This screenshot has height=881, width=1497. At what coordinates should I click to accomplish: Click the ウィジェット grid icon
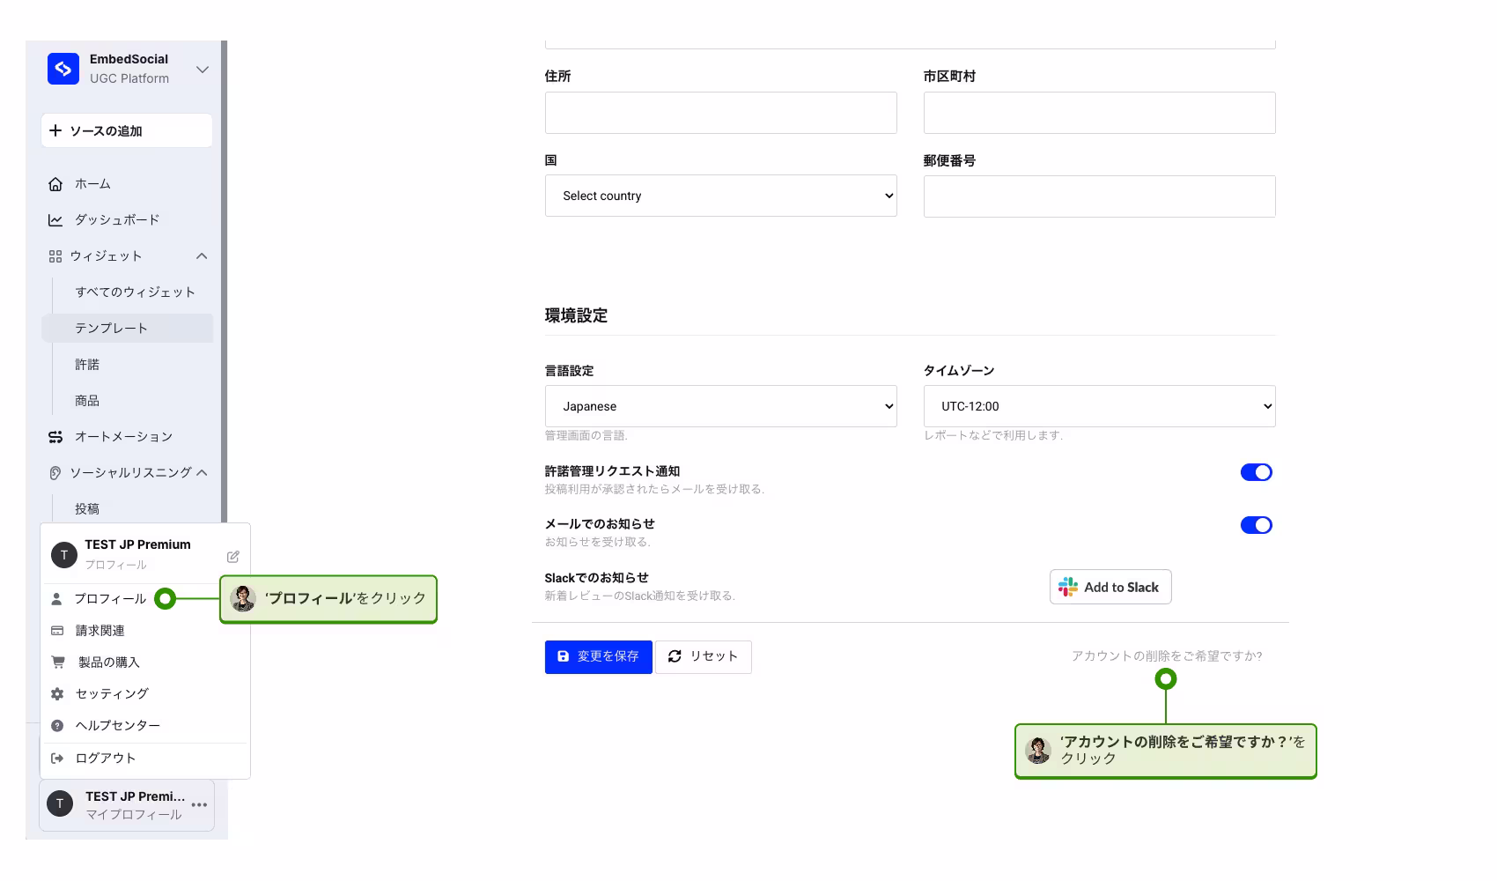(55, 256)
